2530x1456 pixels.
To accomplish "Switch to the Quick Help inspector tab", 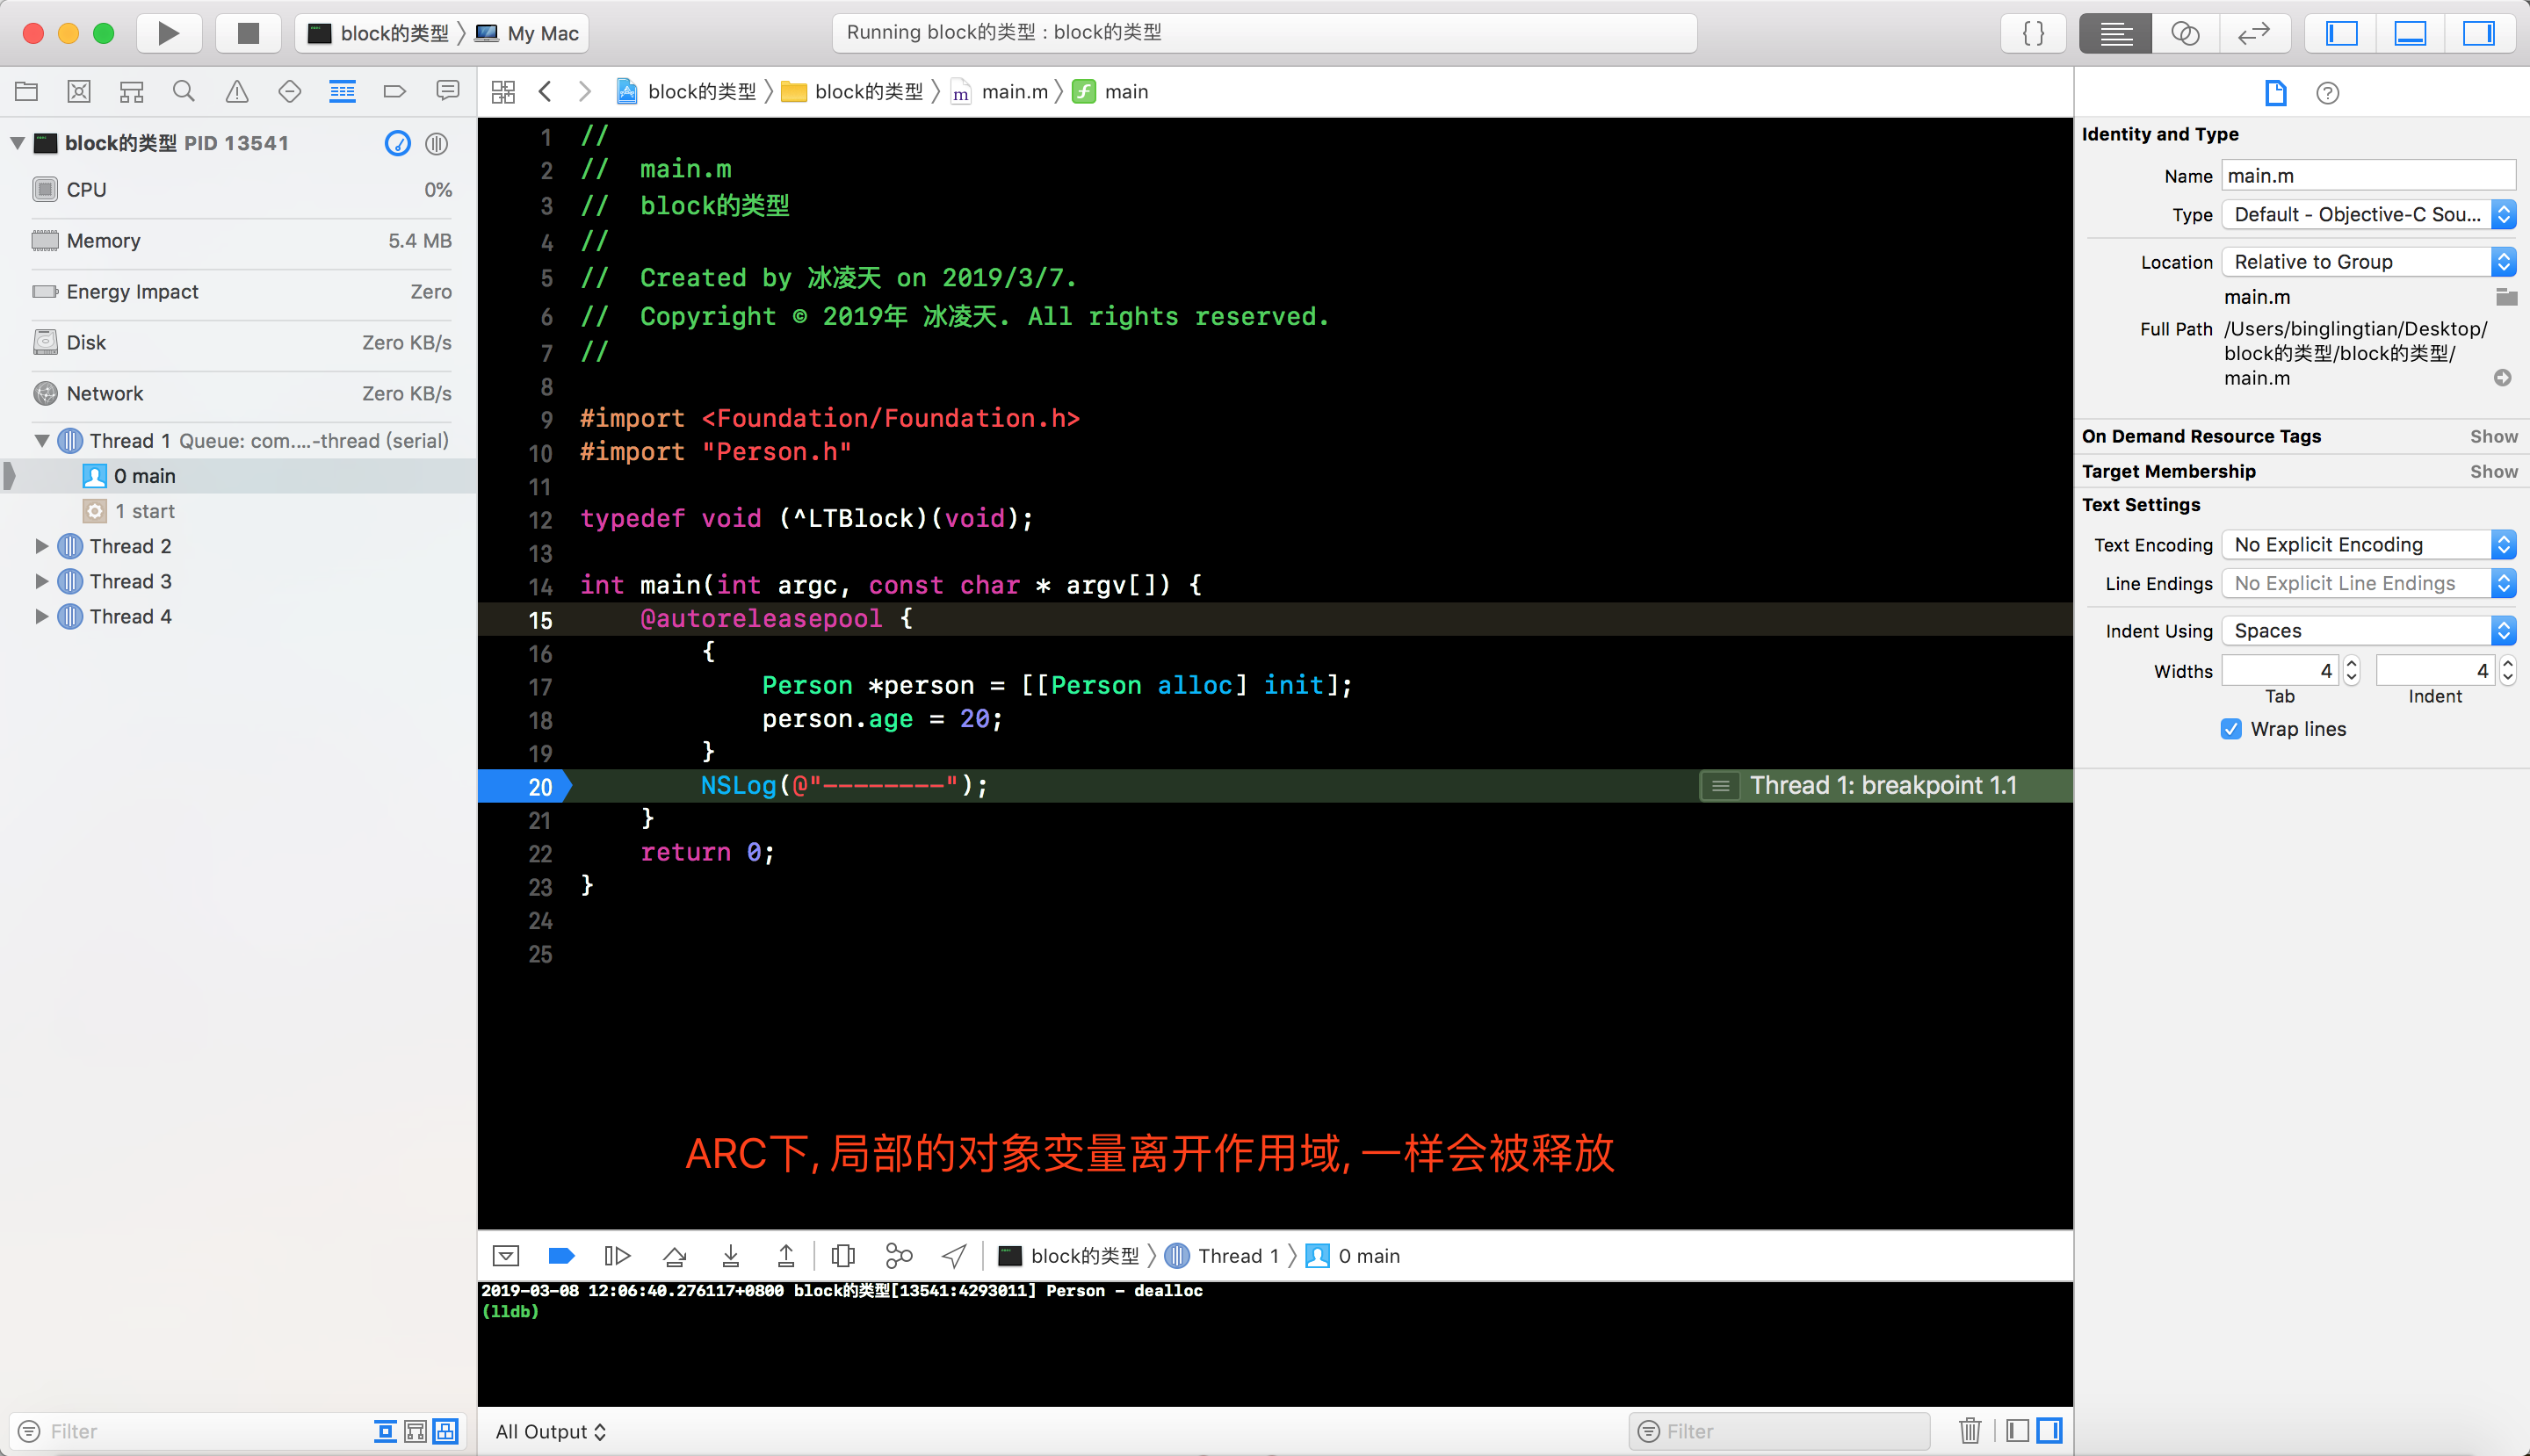I will coord(2327,93).
